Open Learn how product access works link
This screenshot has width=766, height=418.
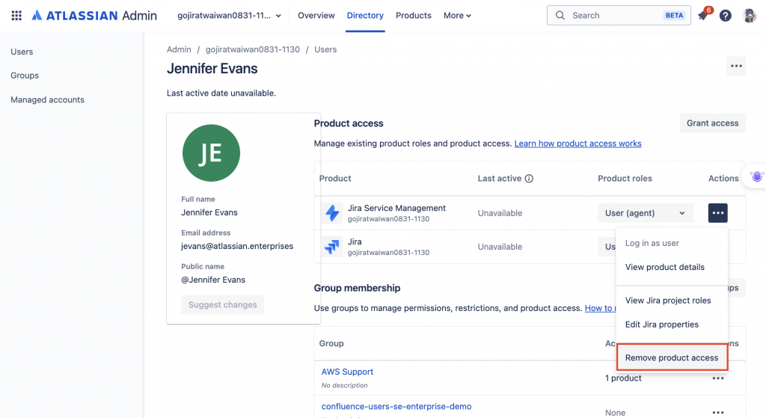point(577,144)
